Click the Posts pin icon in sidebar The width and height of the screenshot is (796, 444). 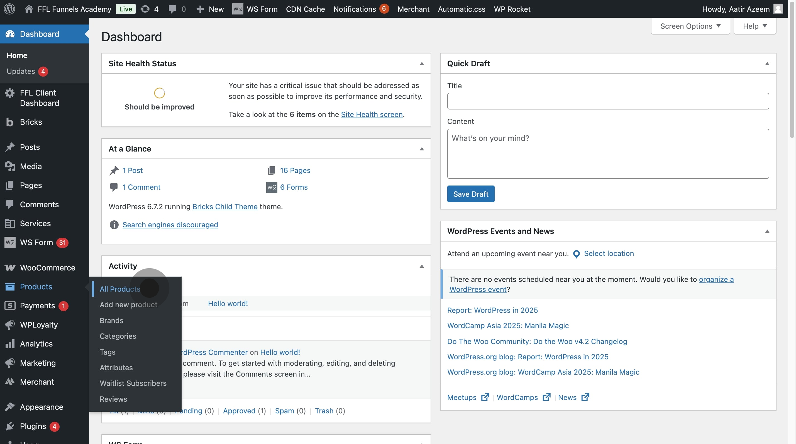[10, 147]
